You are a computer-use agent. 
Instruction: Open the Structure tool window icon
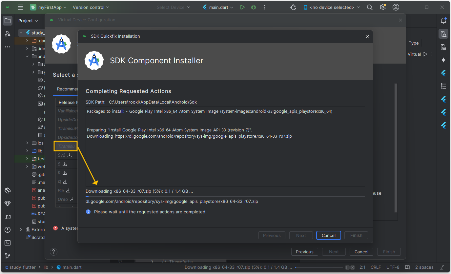(x=7, y=34)
